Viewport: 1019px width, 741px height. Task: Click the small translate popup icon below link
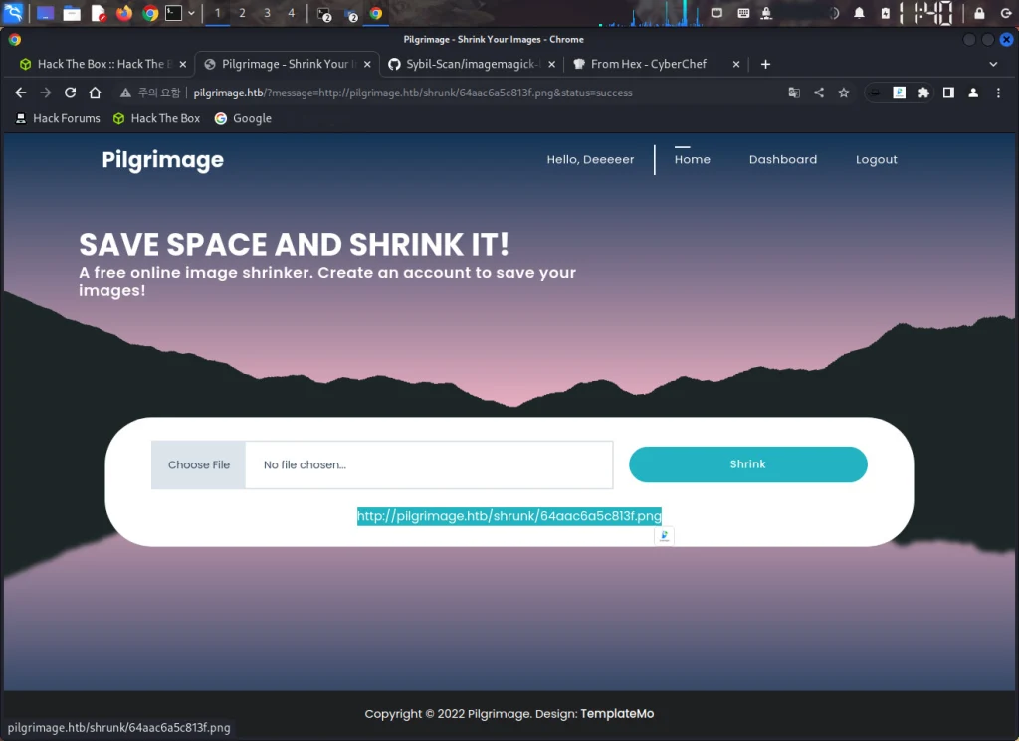click(664, 536)
